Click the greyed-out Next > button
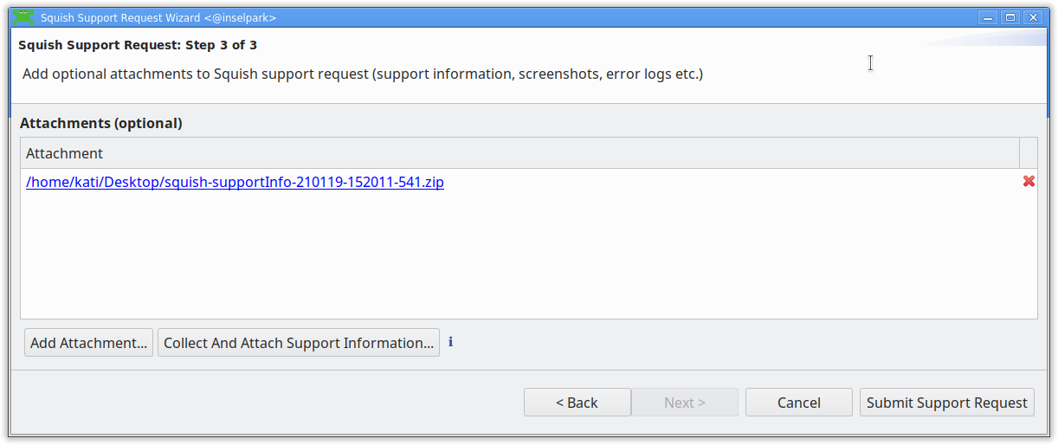This screenshot has height=445, width=1058. pos(684,403)
